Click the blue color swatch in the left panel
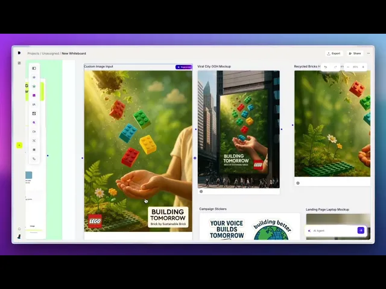Image resolution: width=386 pixels, height=289 pixels. pyautogui.click(x=29, y=175)
